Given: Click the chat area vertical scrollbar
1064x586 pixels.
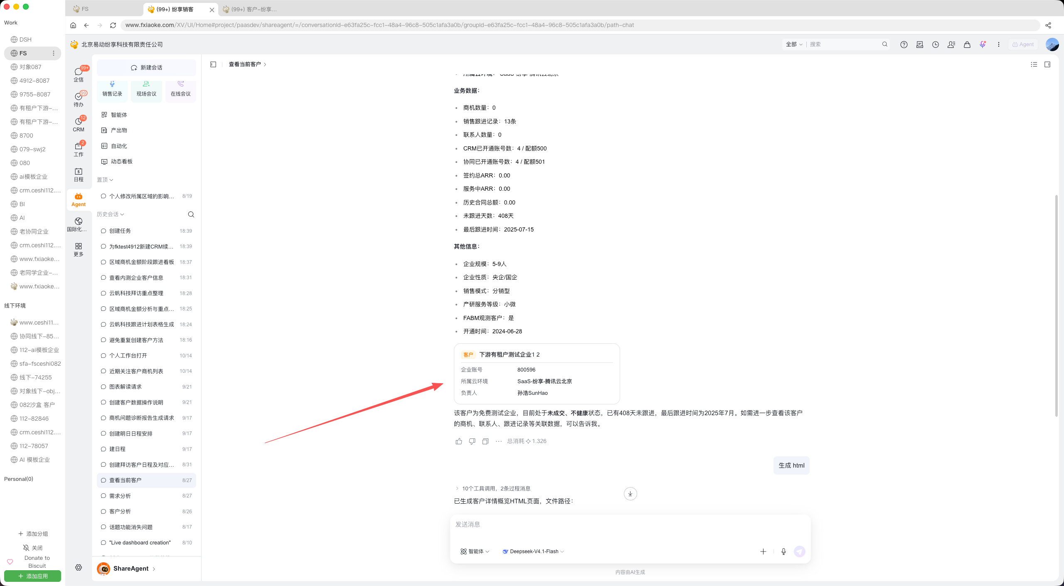Looking at the screenshot, I should tap(1056, 305).
